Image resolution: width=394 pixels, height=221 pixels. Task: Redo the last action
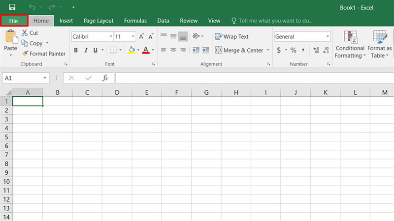[x=52, y=7]
